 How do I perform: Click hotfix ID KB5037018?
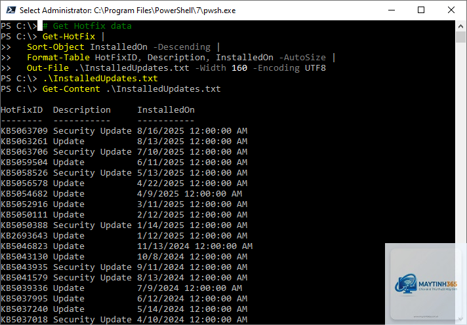point(24,319)
